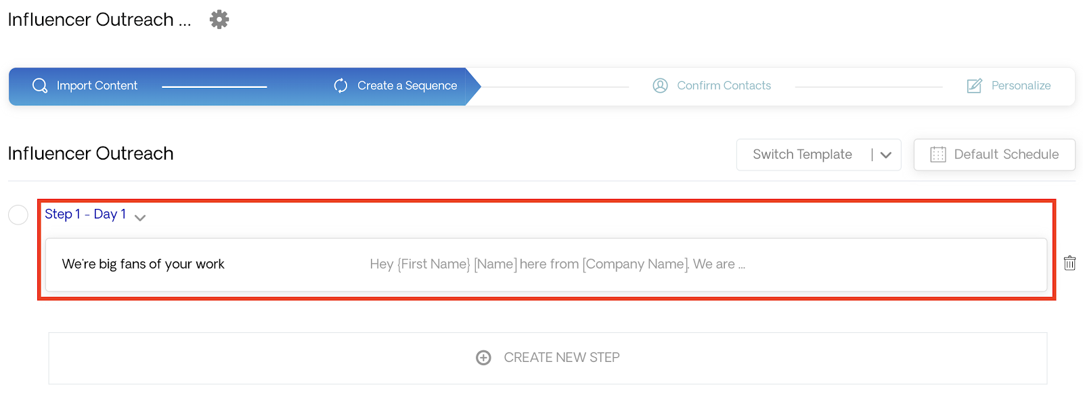Open campaign settings gear icon
Viewport: 1083px width, 416px height.
(219, 19)
